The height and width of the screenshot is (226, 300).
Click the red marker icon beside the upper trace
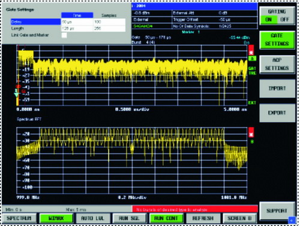coord(251,50)
